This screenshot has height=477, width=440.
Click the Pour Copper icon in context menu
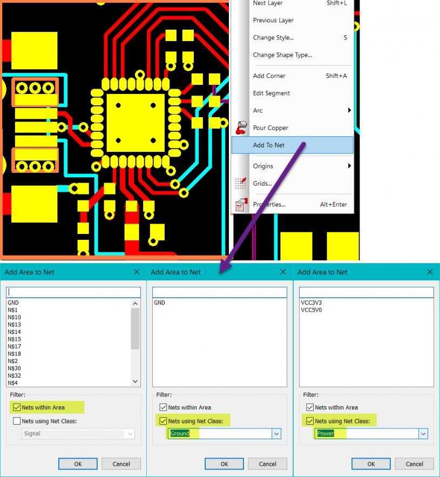coord(241,128)
